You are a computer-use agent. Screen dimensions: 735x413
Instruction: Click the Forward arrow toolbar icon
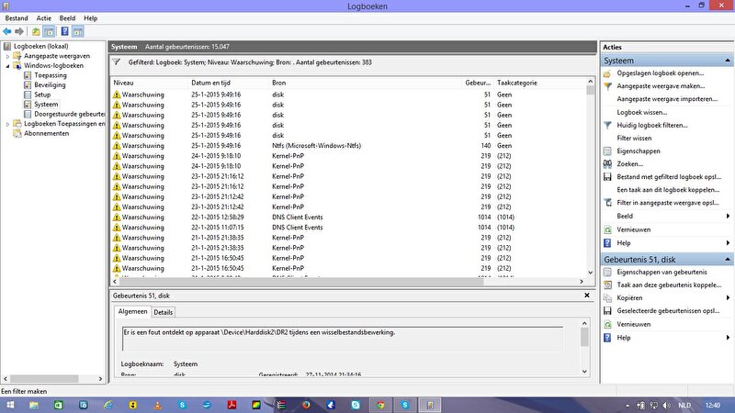point(19,31)
